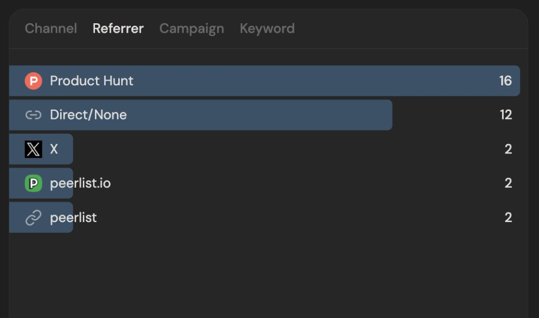539x318 pixels.
Task: Click the Direct/None link icon
Action: click(33, 115)
